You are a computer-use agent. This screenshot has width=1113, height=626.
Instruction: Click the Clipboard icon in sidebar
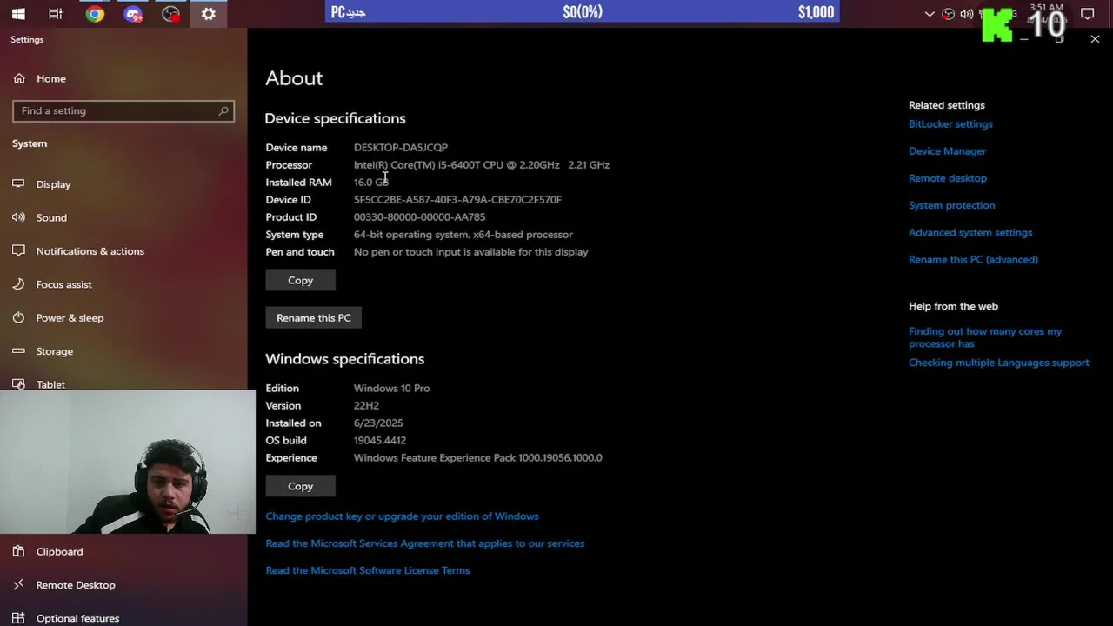pos(18,551)
